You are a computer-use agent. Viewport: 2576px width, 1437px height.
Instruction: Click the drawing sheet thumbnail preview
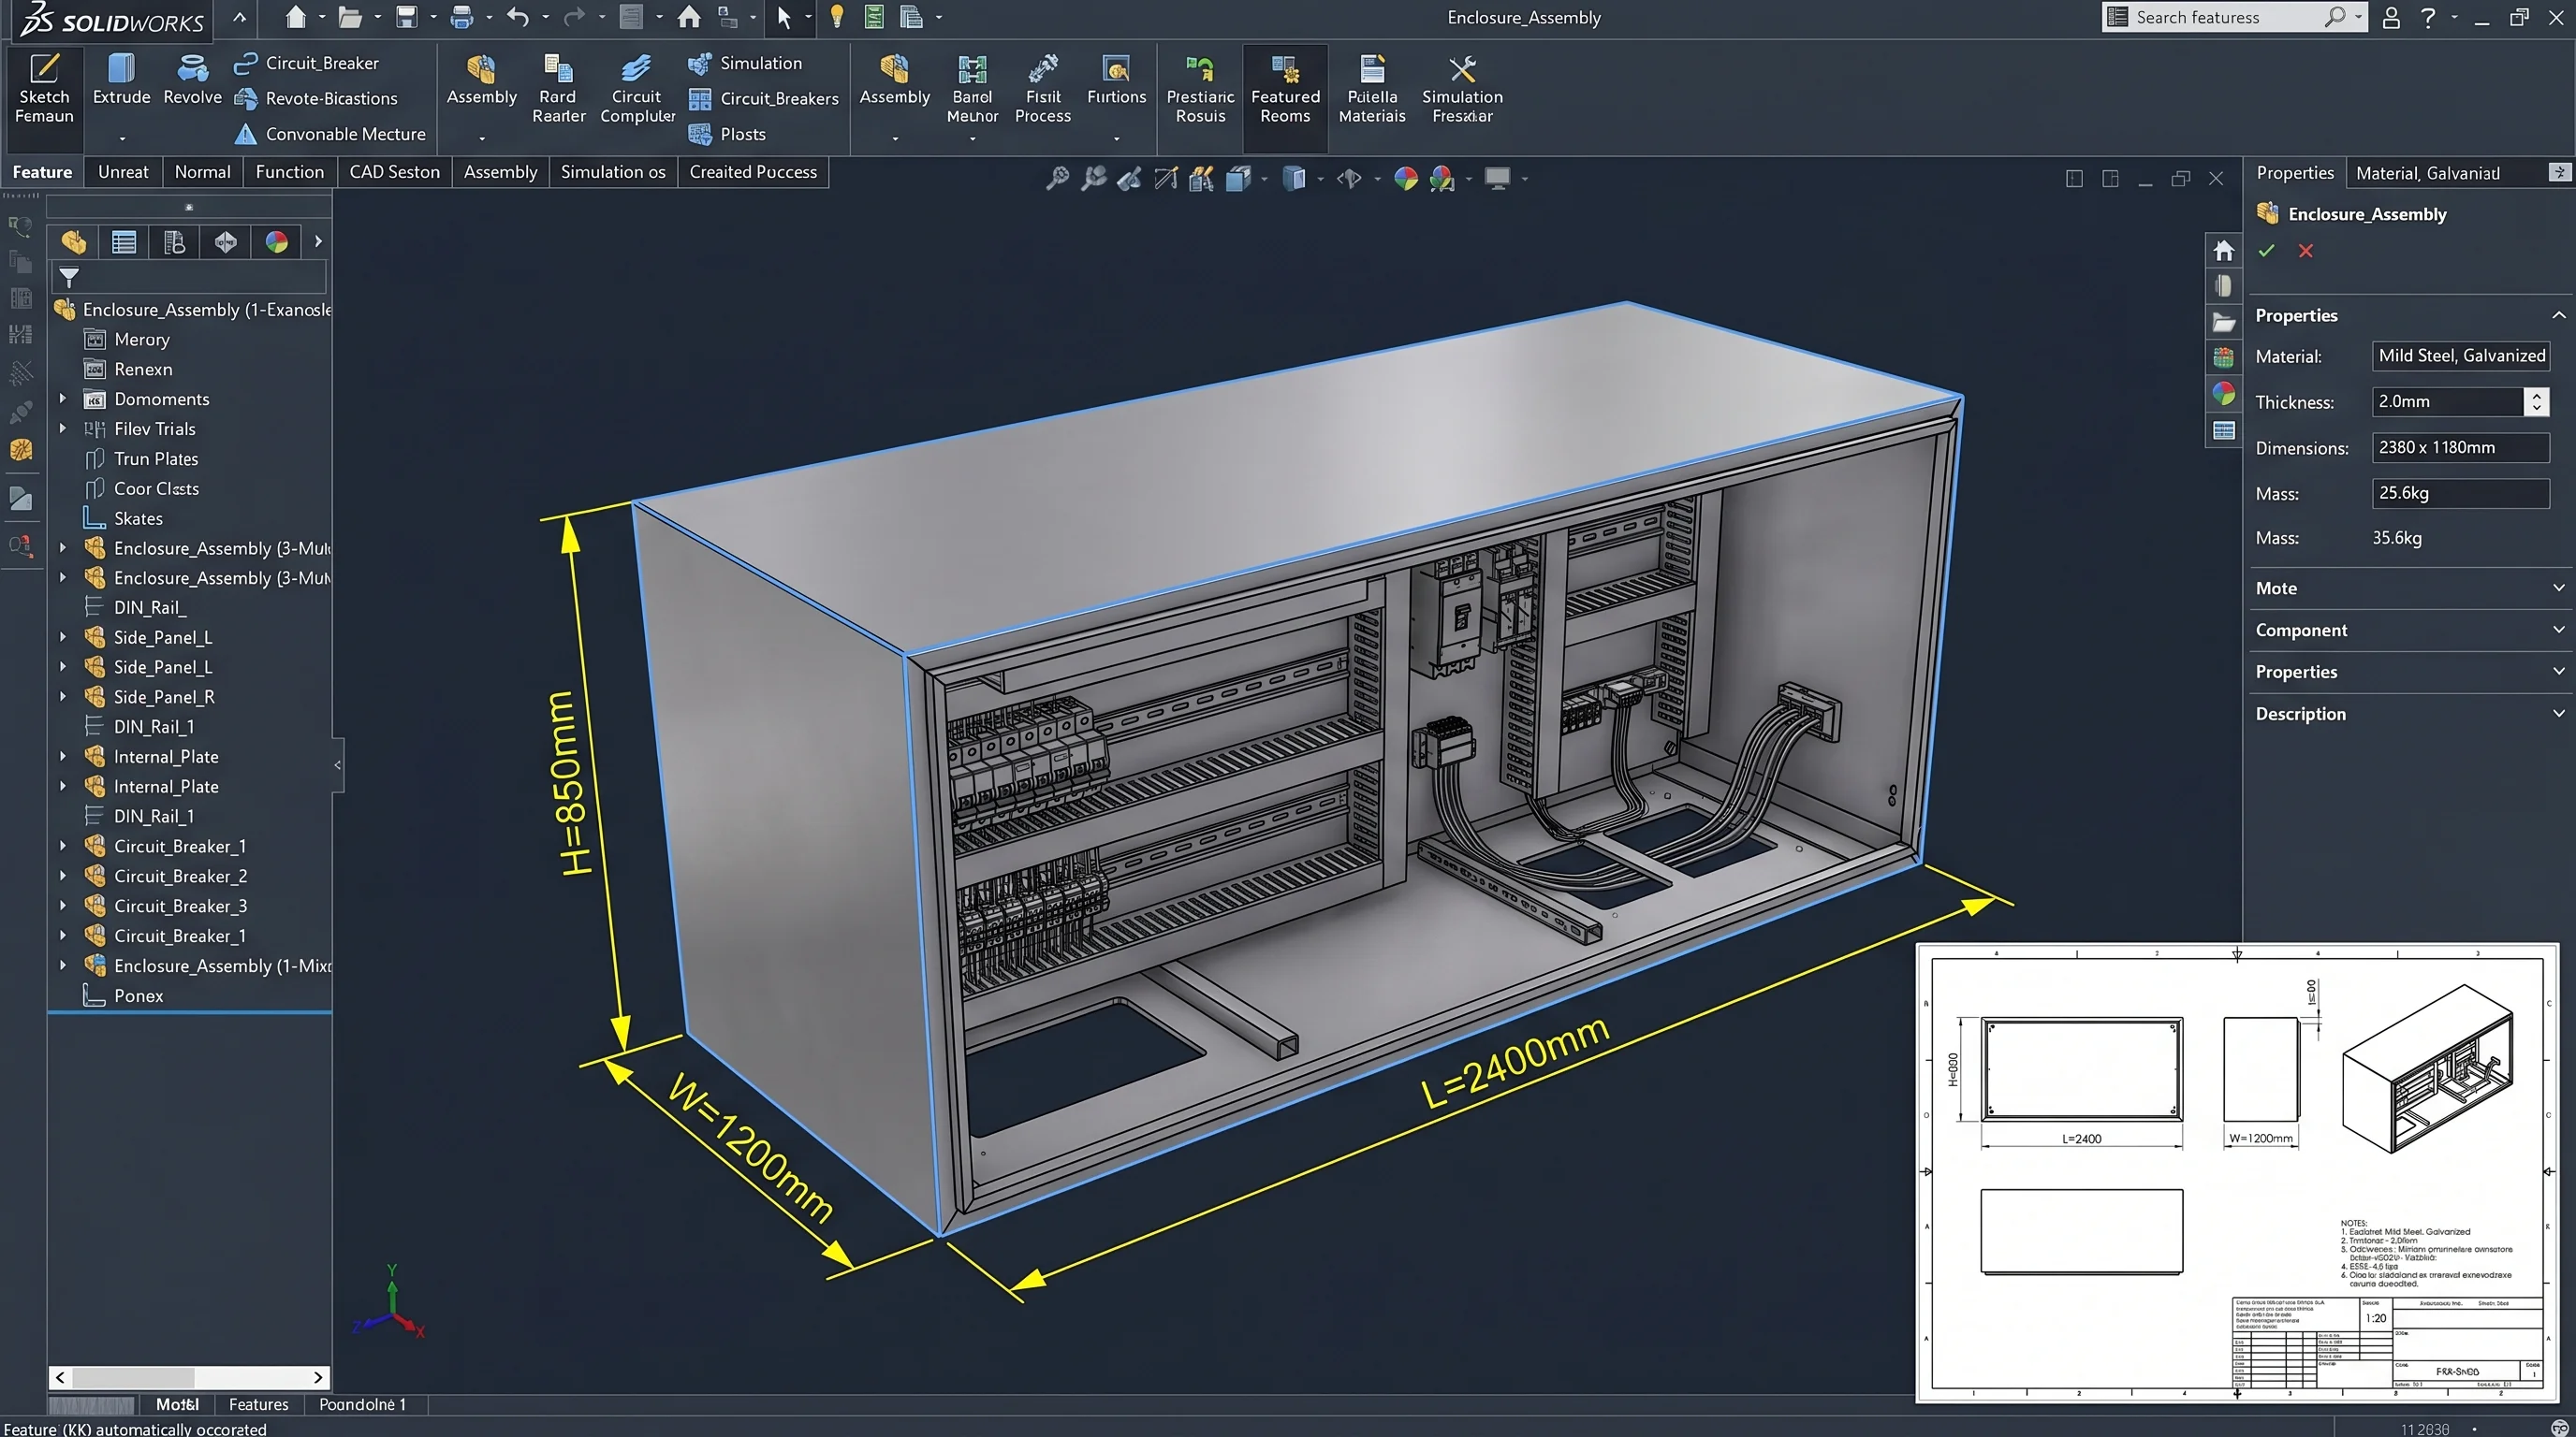point(2237,1172)
